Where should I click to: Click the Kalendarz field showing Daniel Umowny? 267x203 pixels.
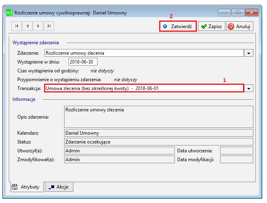tap(159, 133)
